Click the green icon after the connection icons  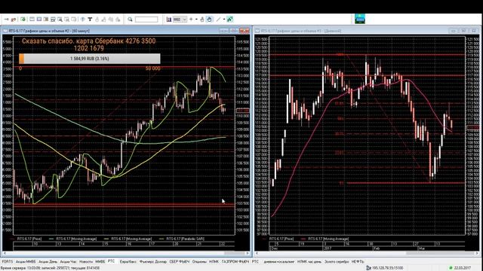click(23, 20)
